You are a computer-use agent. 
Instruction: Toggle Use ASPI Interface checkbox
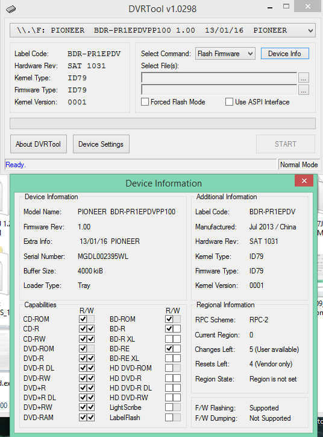(x=229, y=102)
